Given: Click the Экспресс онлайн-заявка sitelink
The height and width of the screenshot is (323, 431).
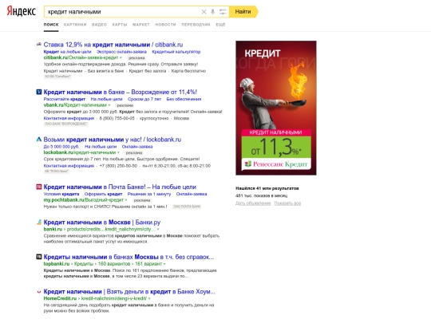Looking at the screenshot, I should (x=121, y=52).
